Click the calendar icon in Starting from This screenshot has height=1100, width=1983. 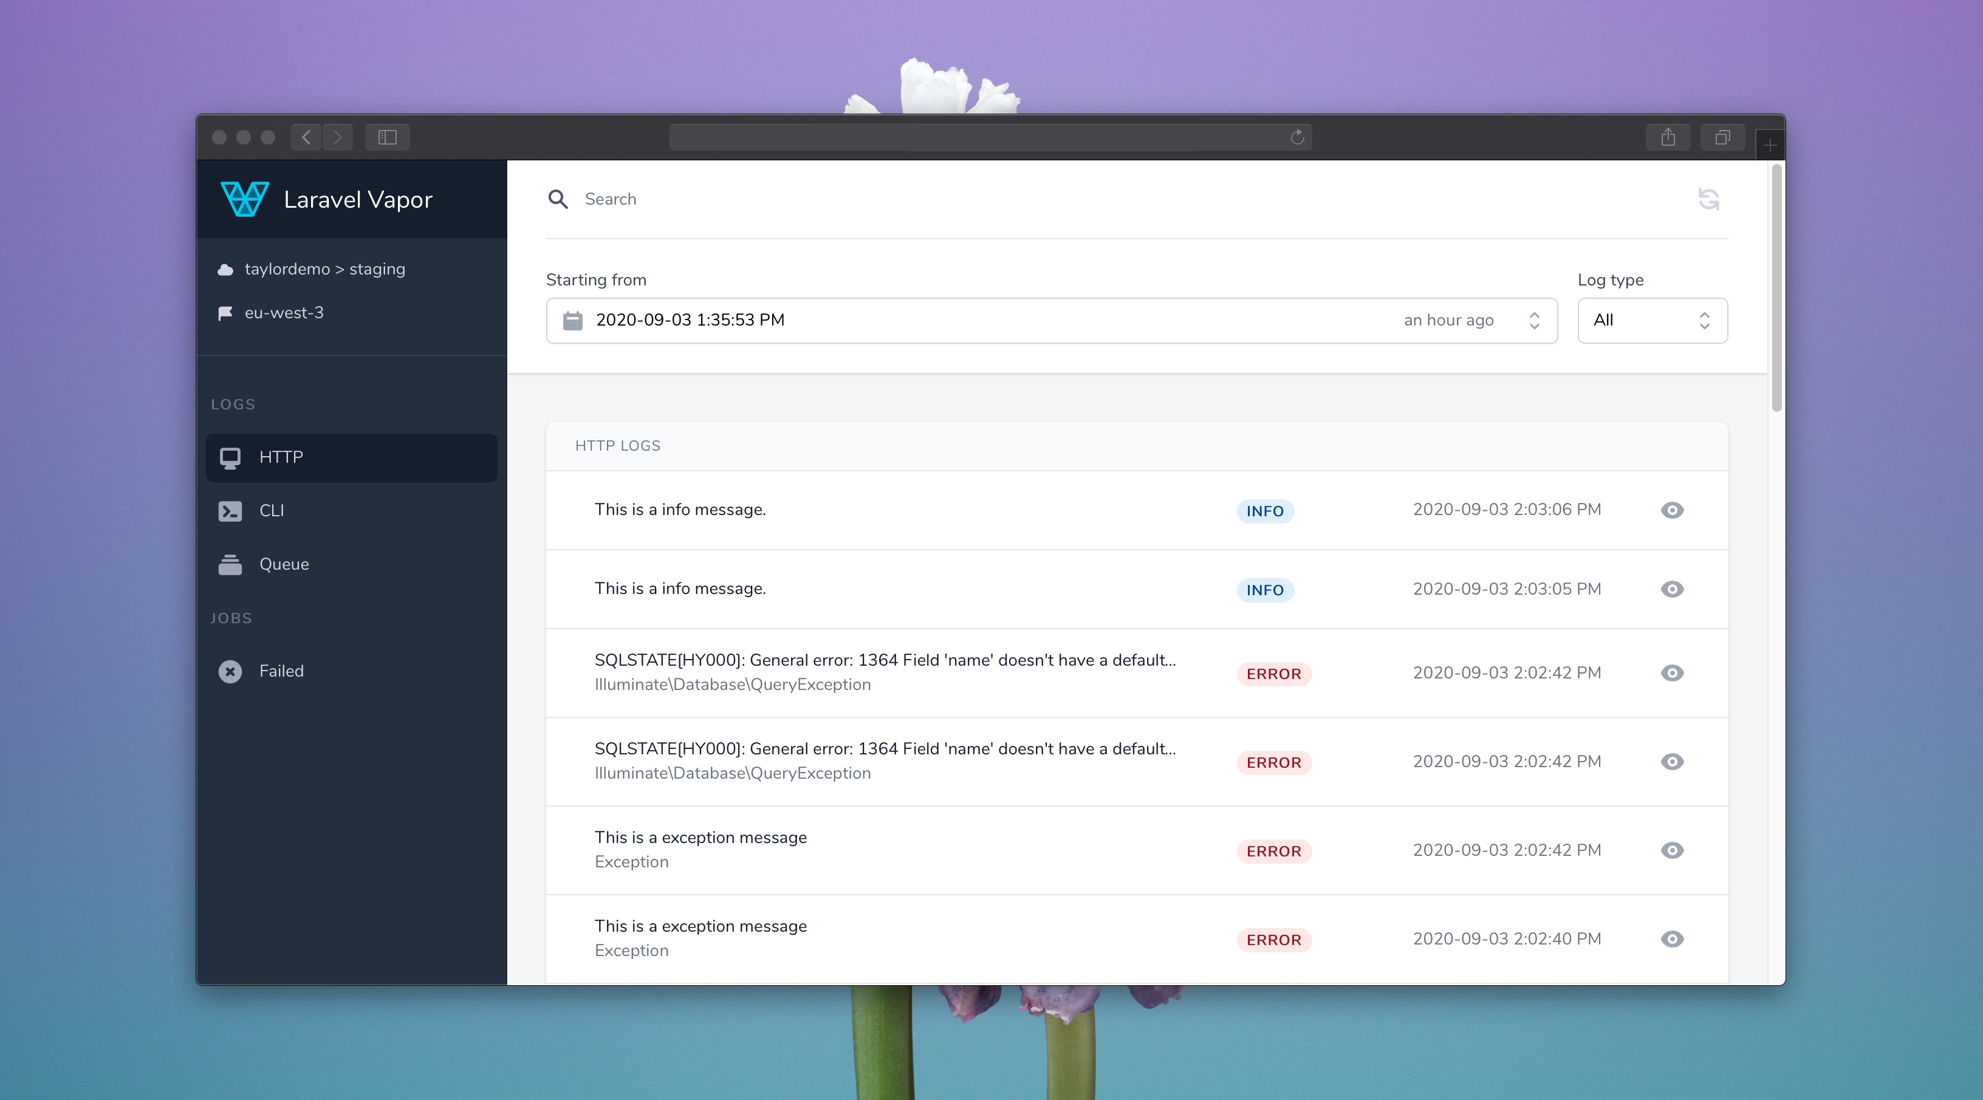coord(573,320)
